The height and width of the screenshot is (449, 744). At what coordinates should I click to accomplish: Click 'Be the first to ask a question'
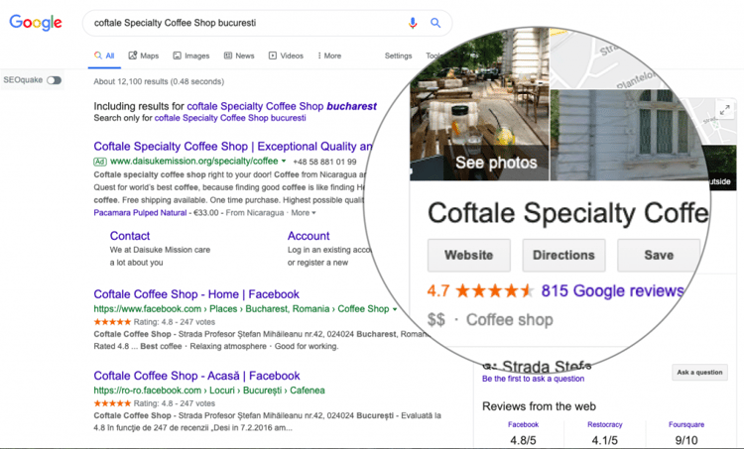coord(533,379)
